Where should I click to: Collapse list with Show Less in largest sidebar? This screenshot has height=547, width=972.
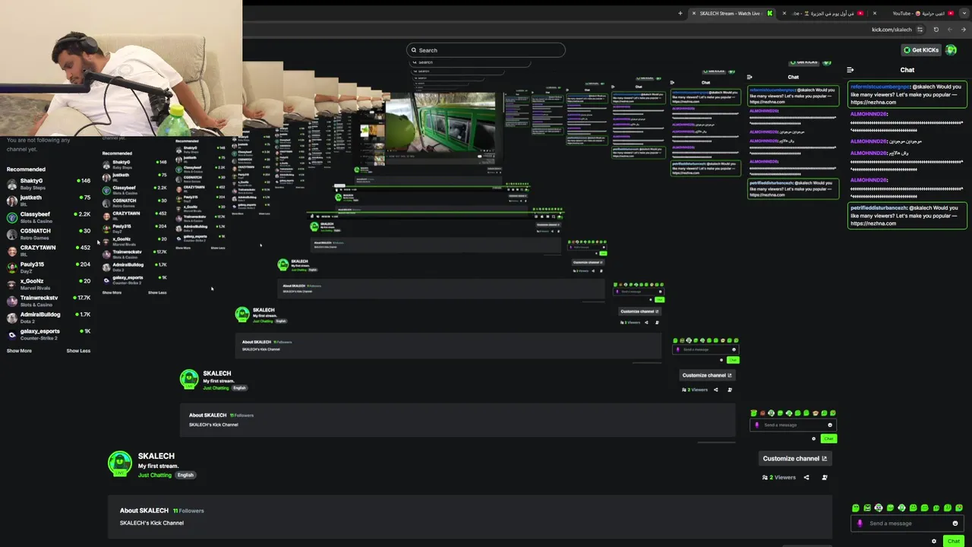[78, 351]
